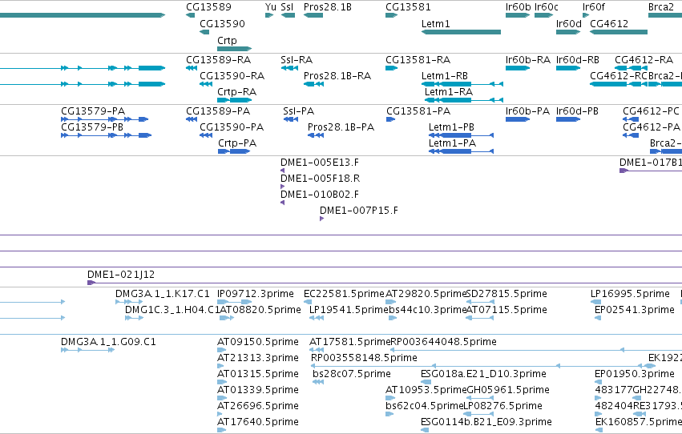The height and width of the screenshot is (434, 682).
Task: Click protein Ir60d-PB
Action: (577, 111)
